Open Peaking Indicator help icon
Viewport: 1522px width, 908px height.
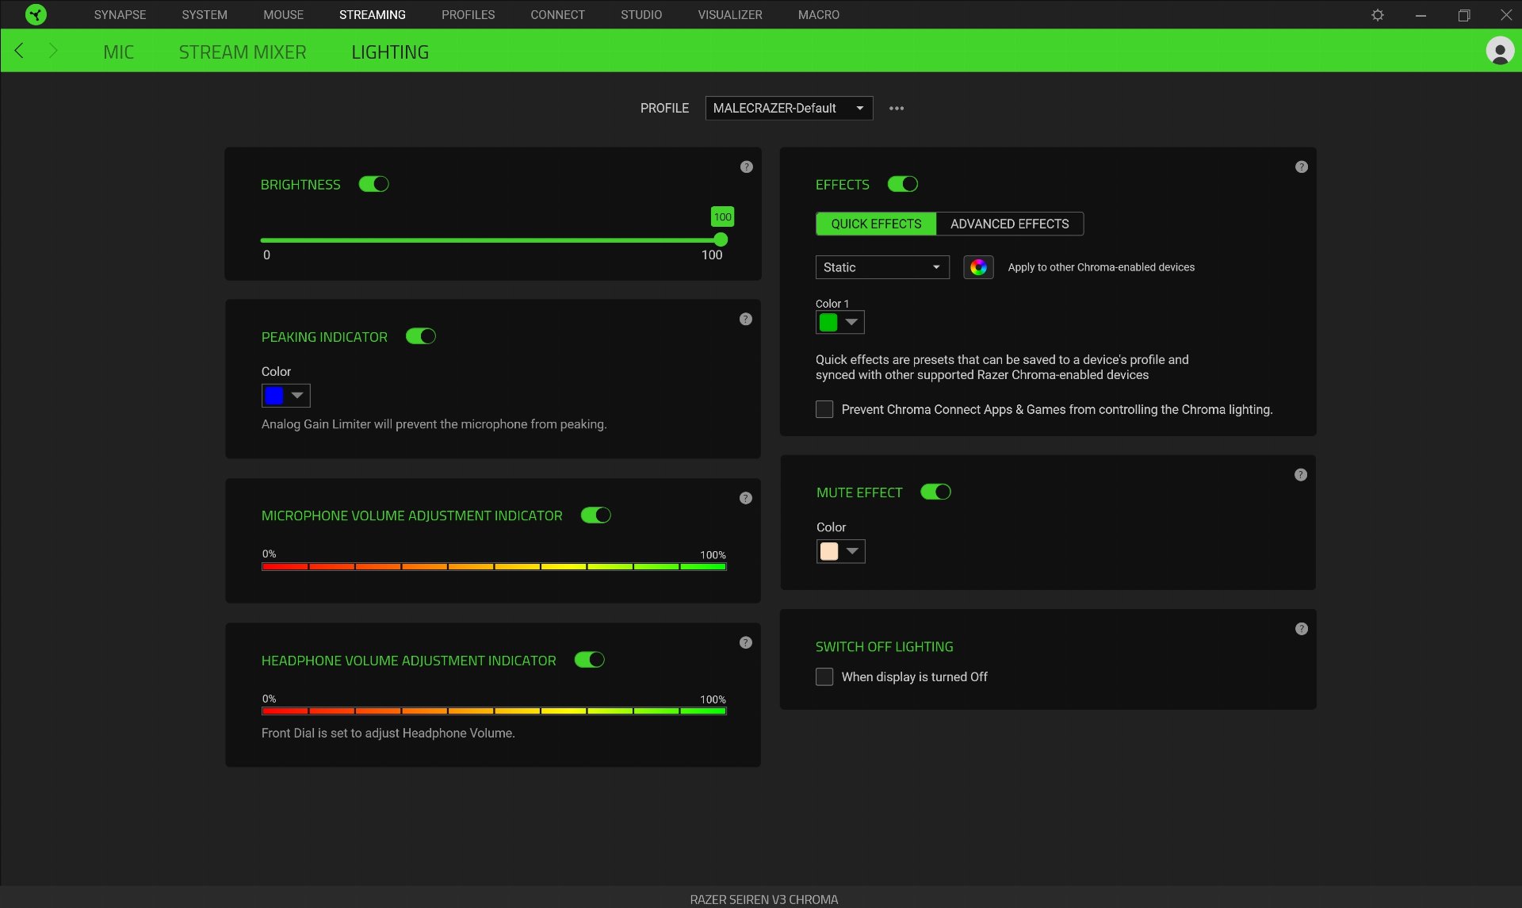click(745, 319)
